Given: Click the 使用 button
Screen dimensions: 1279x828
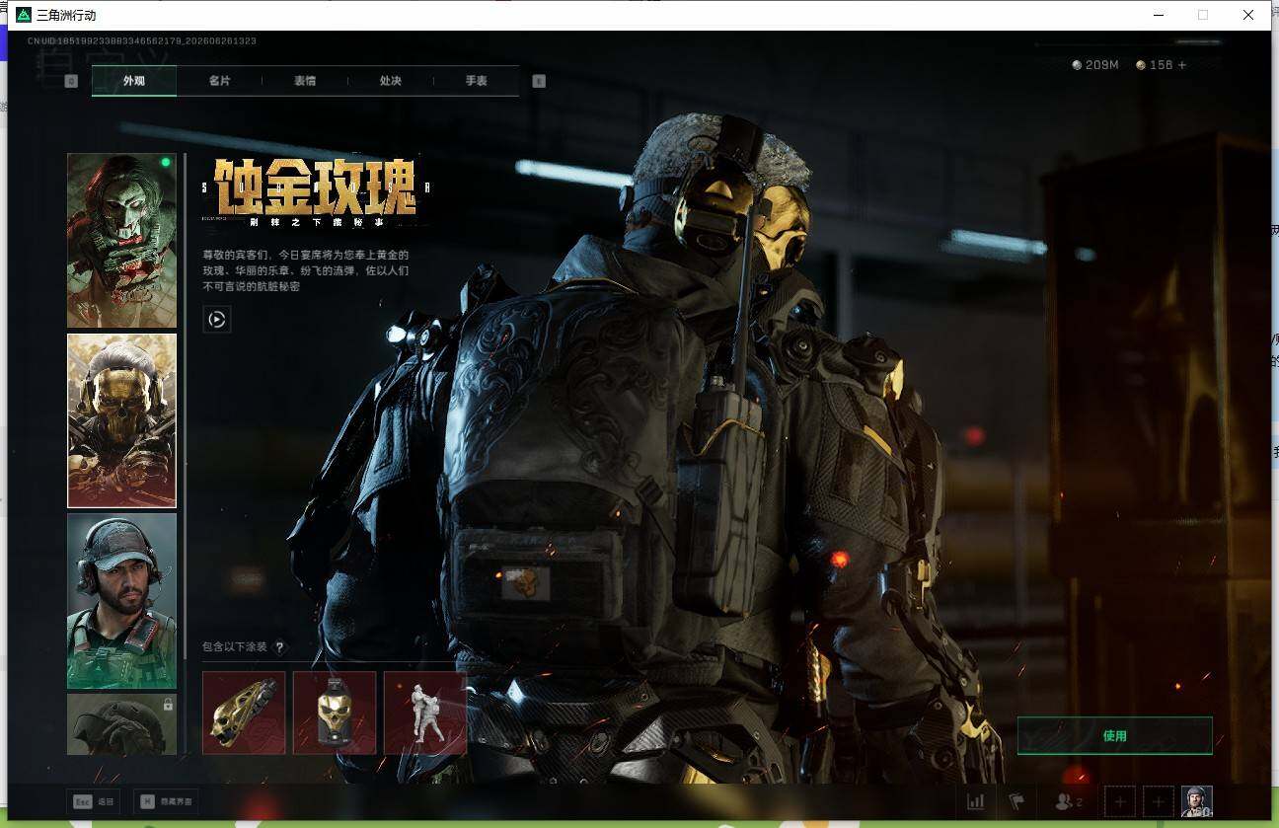Looking at the screenshot, I should pyautogui.click(x=1115, y=736).
